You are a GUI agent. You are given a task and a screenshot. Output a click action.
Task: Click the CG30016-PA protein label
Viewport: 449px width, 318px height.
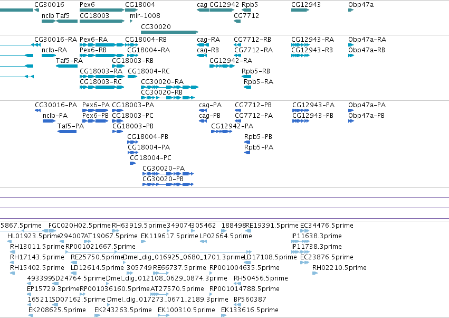point(56,105)
